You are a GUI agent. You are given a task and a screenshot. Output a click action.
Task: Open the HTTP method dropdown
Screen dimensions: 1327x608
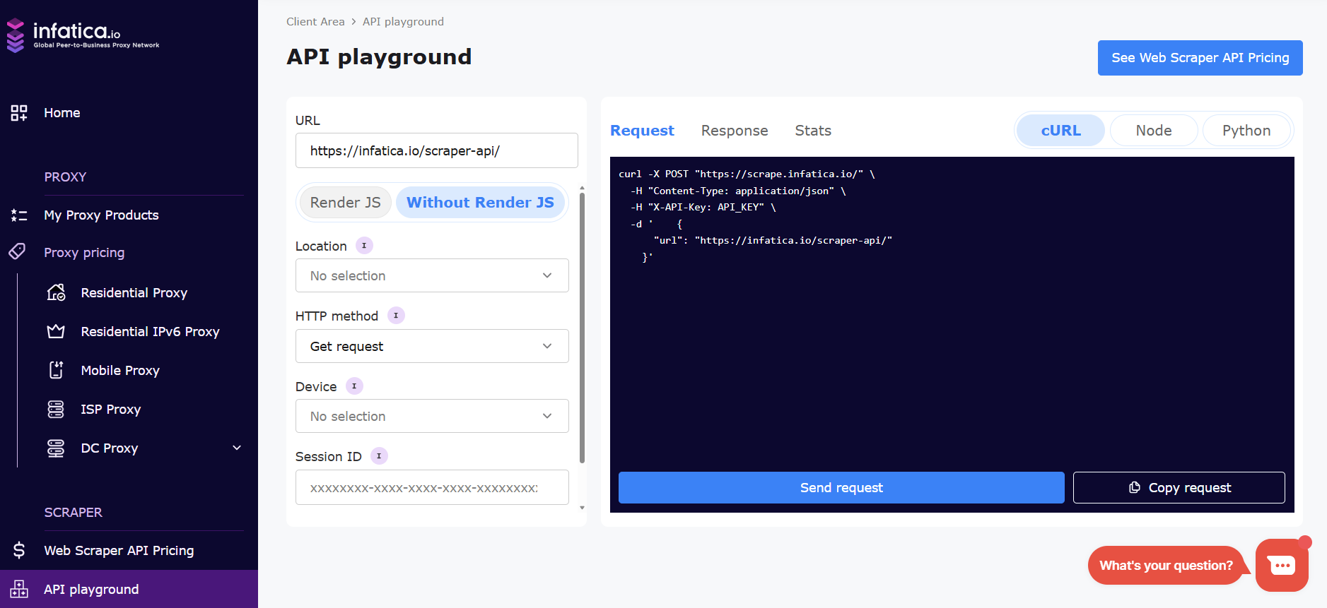[x=432, y=346]
